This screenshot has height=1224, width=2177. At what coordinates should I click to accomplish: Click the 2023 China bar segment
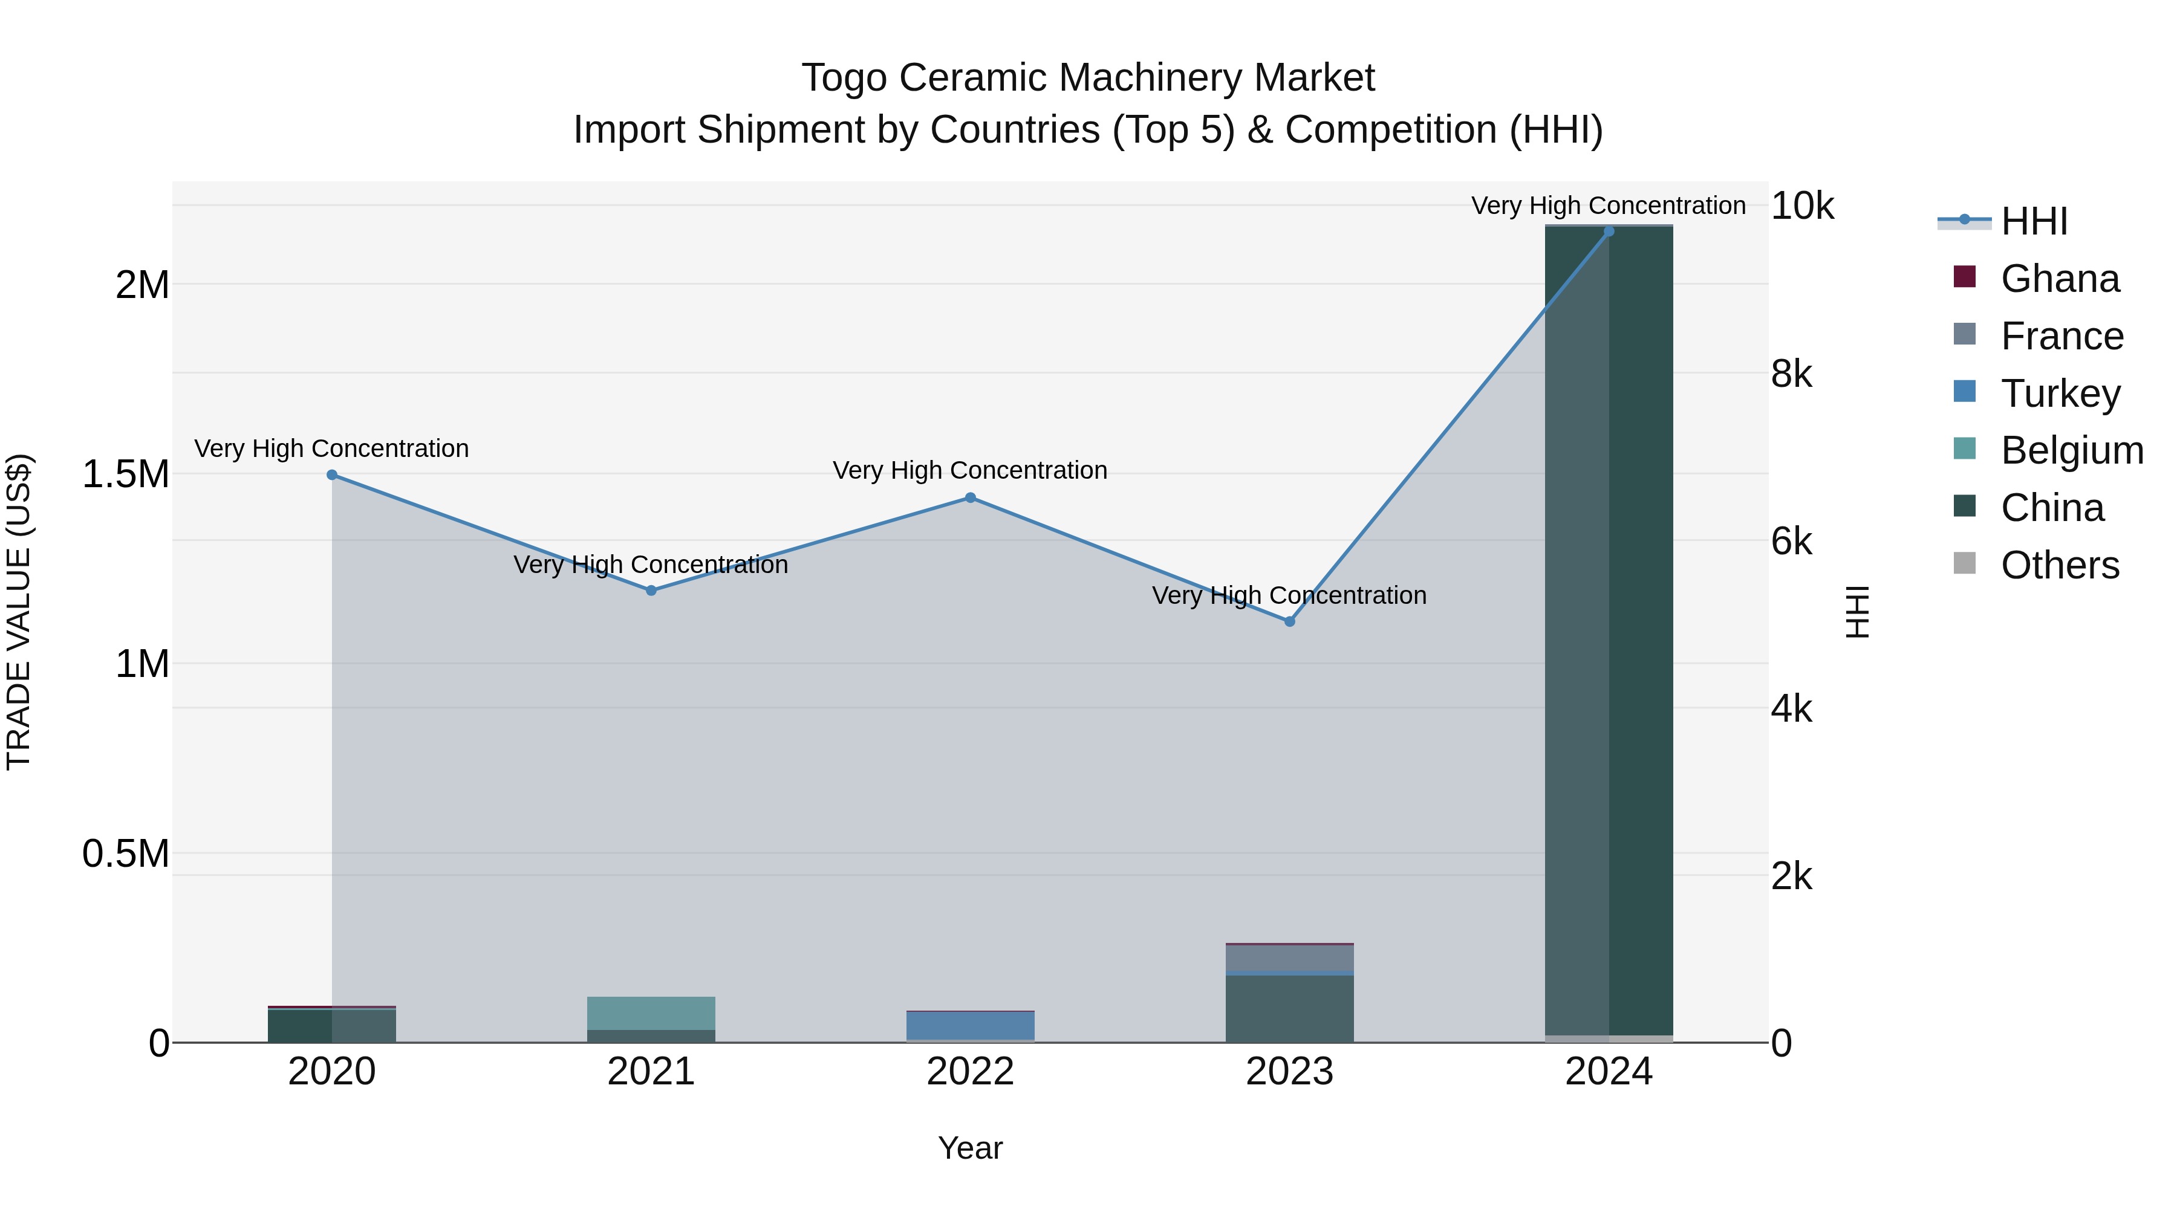pyautogui.click(x=1290, y=1009)
